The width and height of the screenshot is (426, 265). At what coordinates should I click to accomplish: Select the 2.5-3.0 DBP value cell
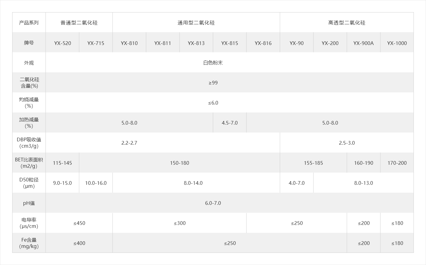(347, 143)
